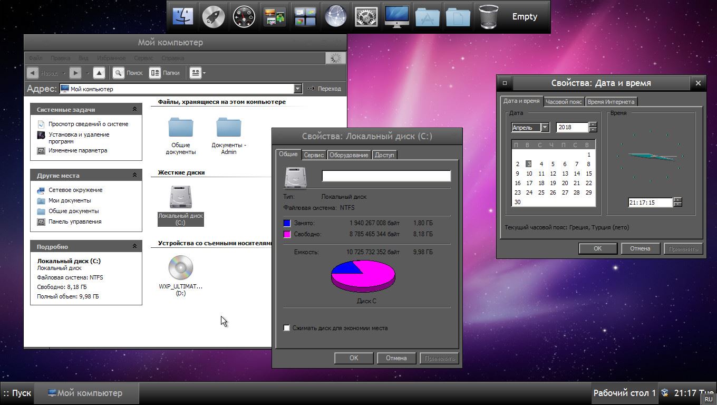Select day 17 in the calendar
This screenshot has height=405, width=717.
[529, 183]
